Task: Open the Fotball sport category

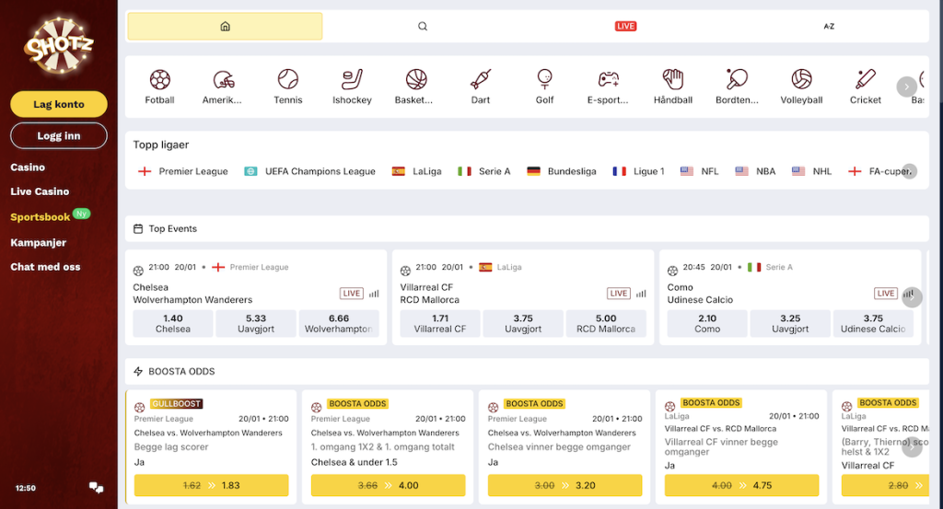Action: click(x=159, y=87)
